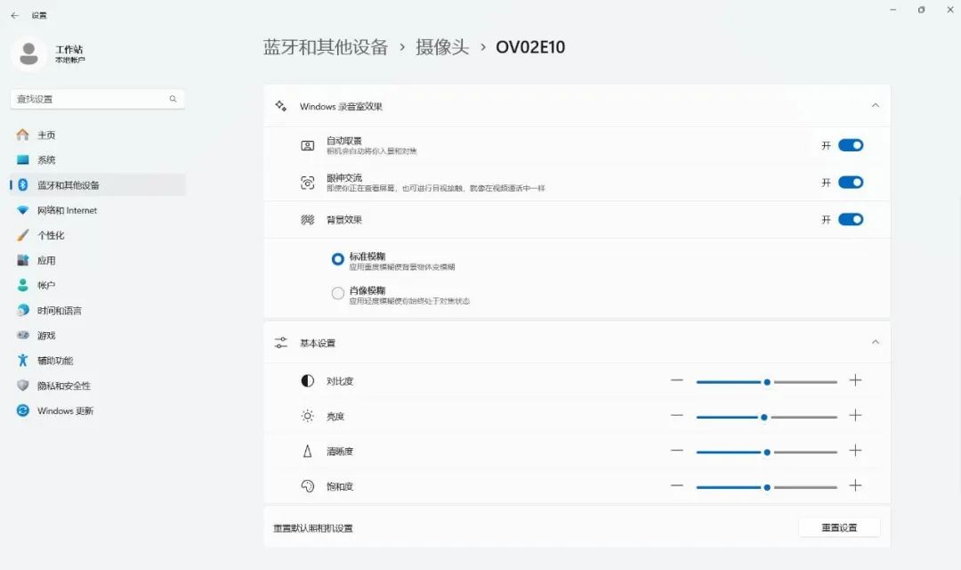Viewport: 961px width, 570px height.
Task: Open 应用 settings in the sidebar
Action: pyautogui.click(x=98, y=260)
